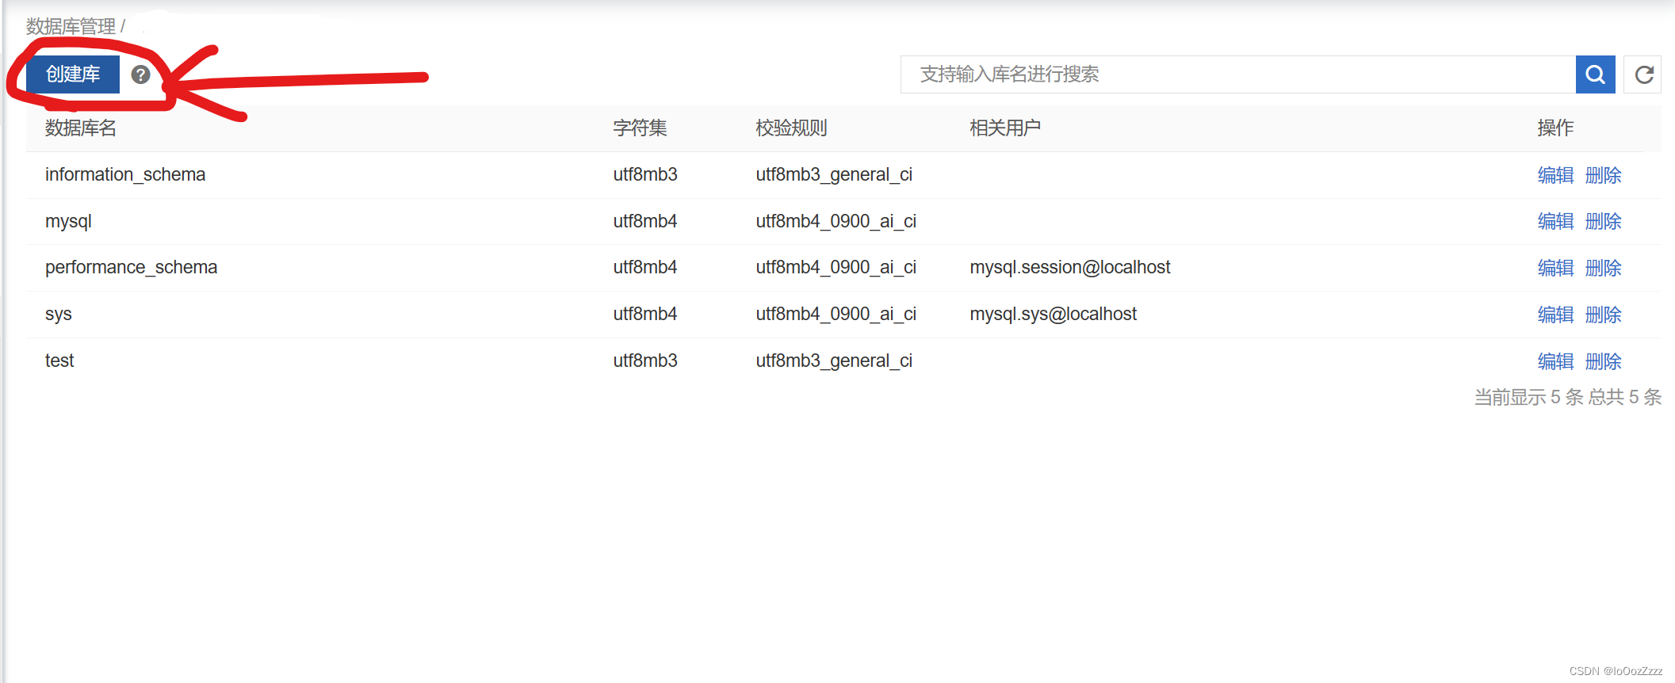The width and height of the screenshot is (1675, 683).
Task: Click the magnifier search button
Action: pyautogui.click(x=1595, y=74)
